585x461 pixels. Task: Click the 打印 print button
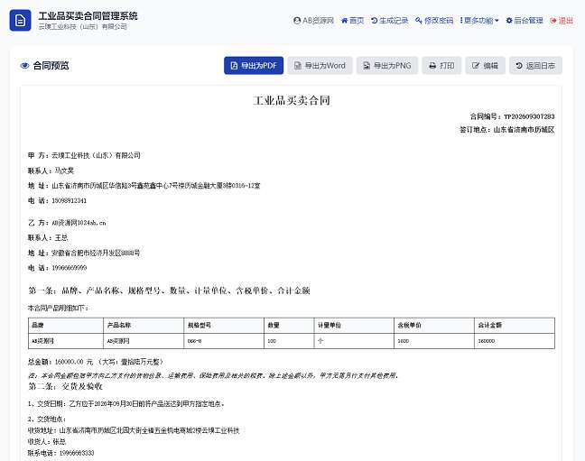pos(441,66)
